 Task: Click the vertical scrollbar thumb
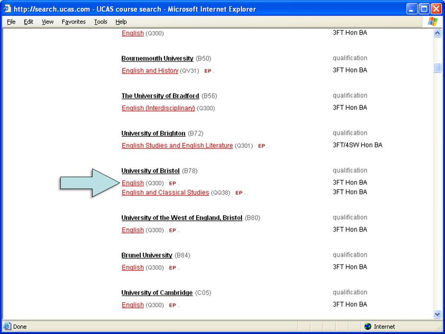pos(437,68)
